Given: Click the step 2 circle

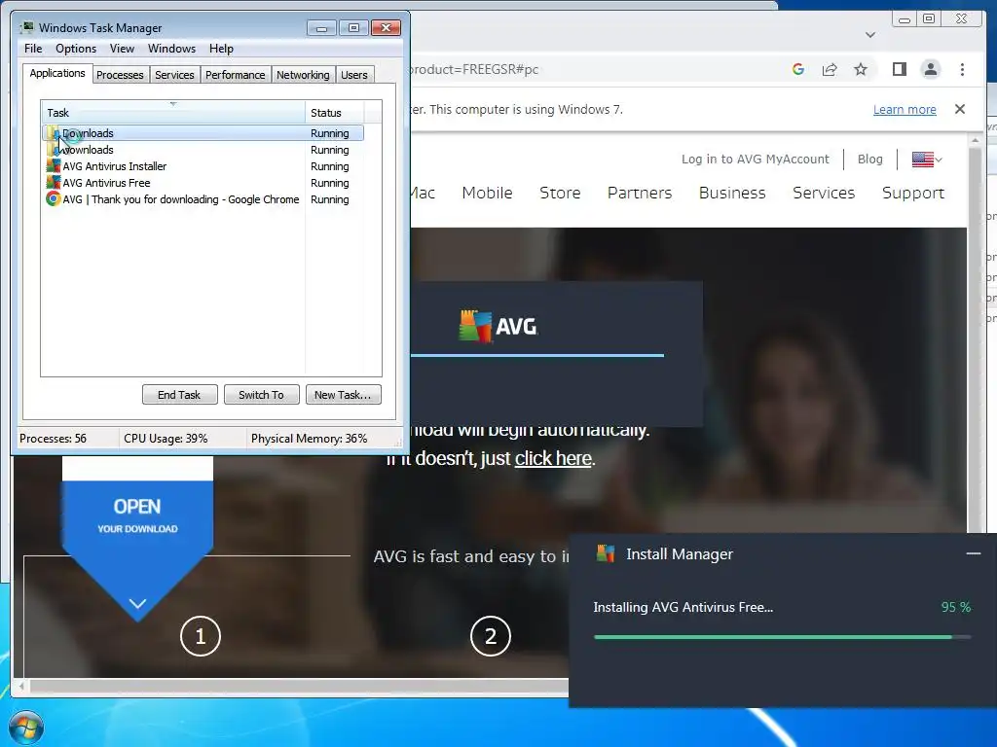Looking at the screenshot, I should [491, 636].
